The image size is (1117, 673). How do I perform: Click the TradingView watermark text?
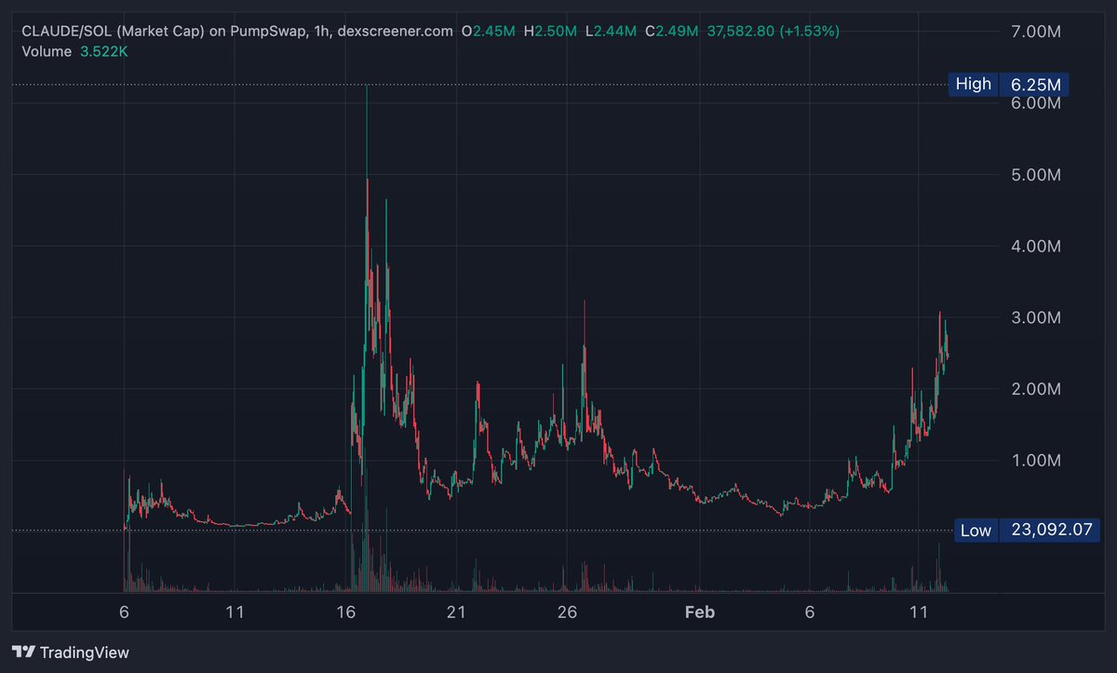coord(87,653)
